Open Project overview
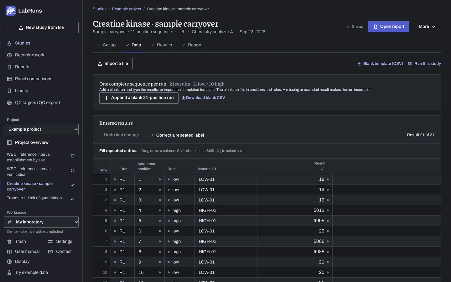The image size is (451, 282). (x=41, y=143)
